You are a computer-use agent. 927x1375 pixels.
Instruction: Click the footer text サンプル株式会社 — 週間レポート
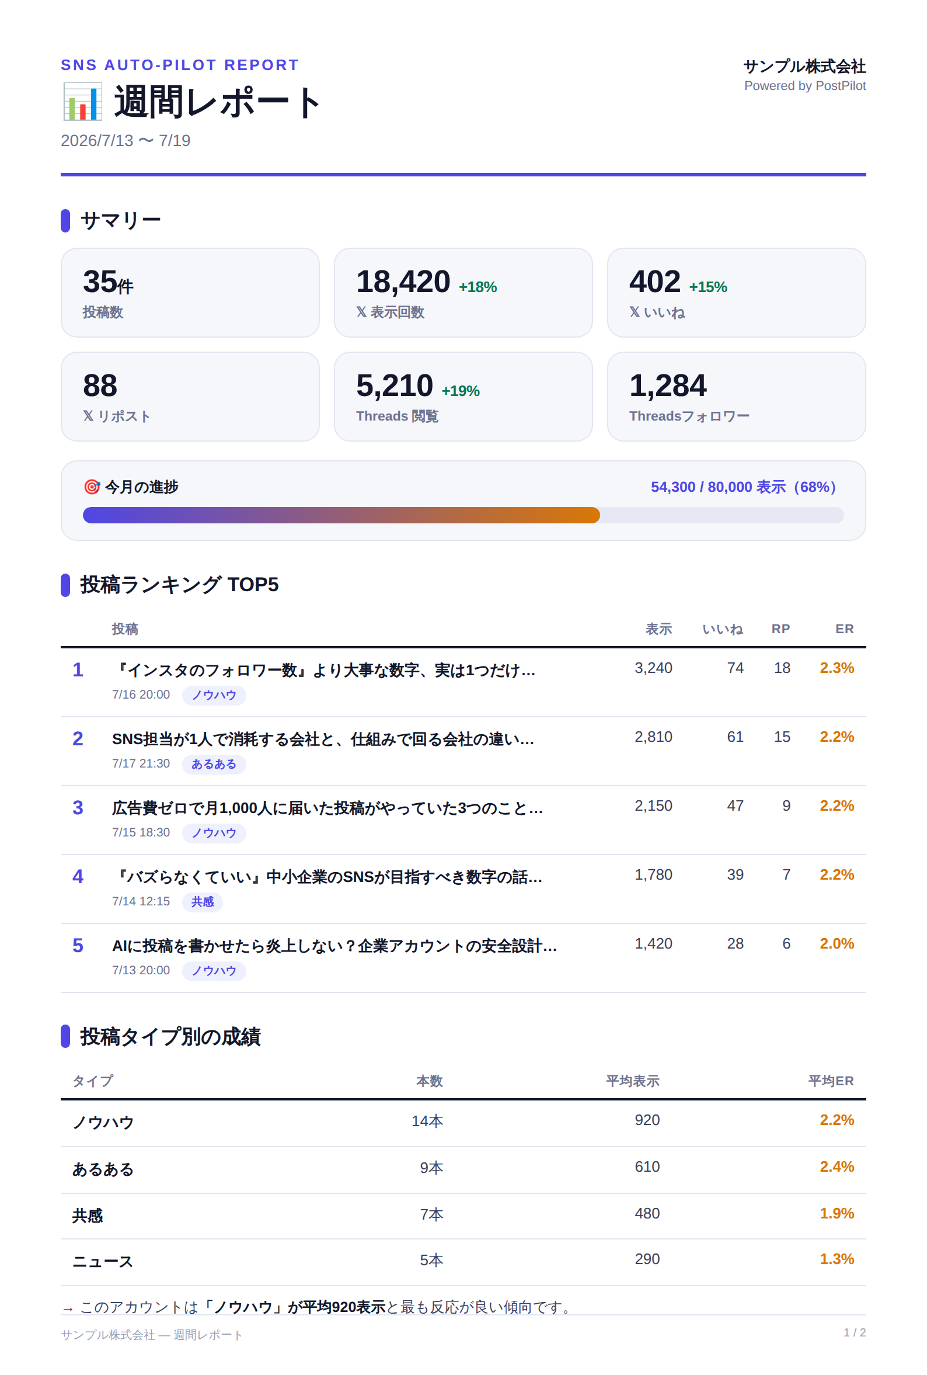[x=152, y=1335]
